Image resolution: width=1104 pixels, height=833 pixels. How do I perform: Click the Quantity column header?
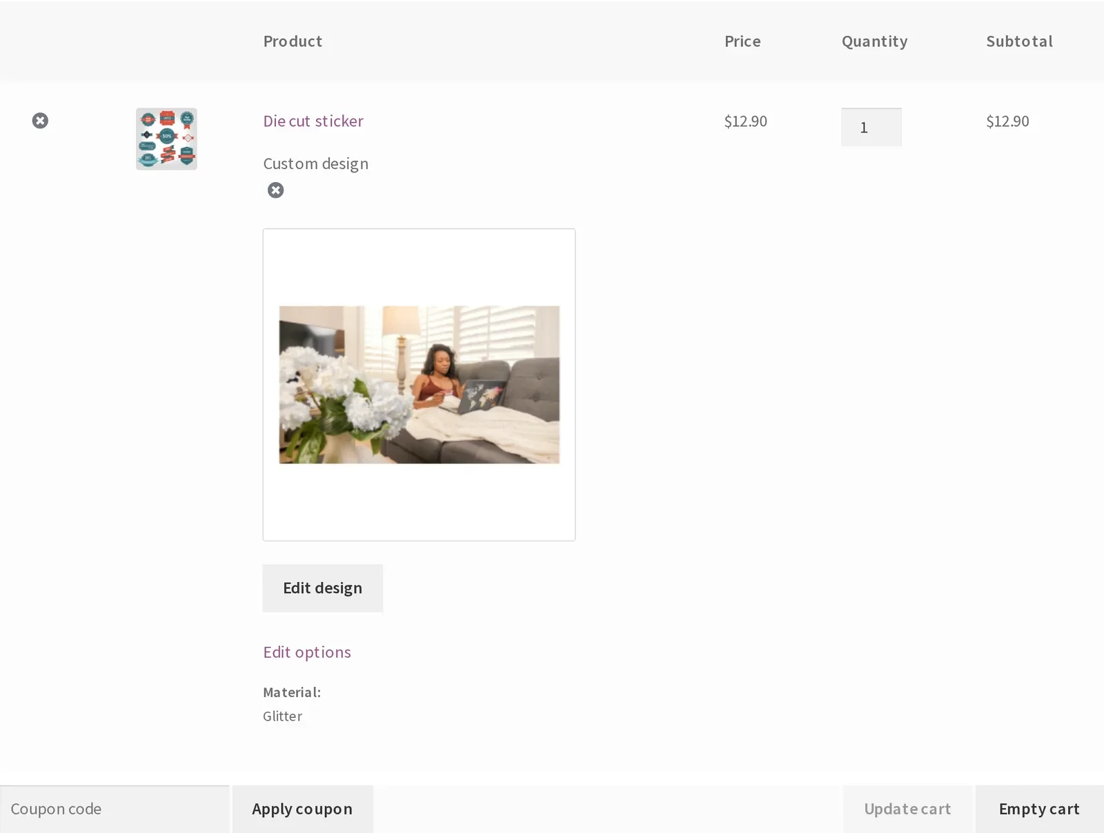[x=874, y=42]
